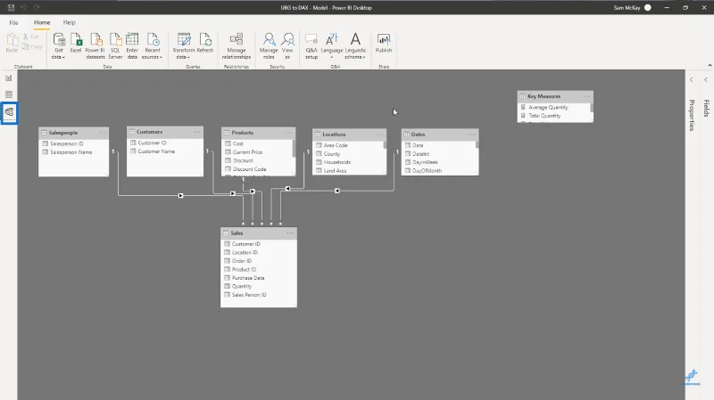Collapse the ribbon with the chevron
Image resolution: width=714 pixels, height=400 pixels.
[x=710, y=65]
